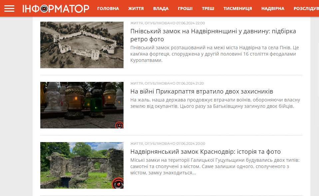Open the Головна menu item
This screenshot has width=319, height=196.
tap(108, 9)
